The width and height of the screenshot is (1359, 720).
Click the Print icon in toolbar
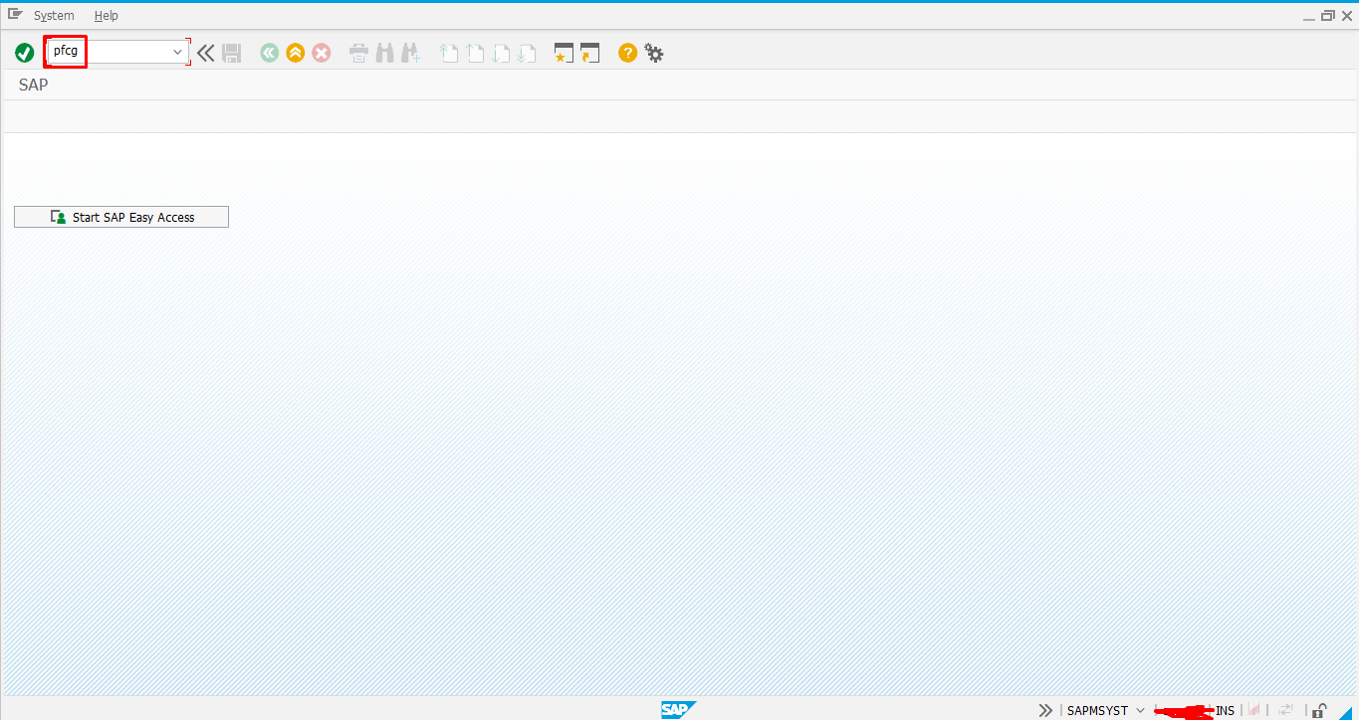pyautogui.click(x=359, y=53)
